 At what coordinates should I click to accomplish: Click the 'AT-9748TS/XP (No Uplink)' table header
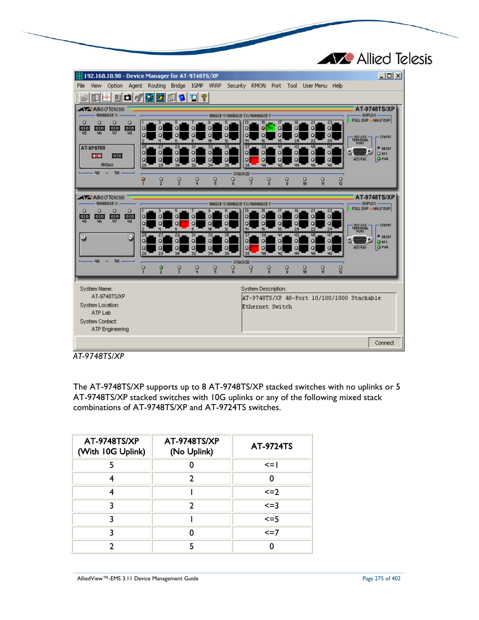coord(191,446)
